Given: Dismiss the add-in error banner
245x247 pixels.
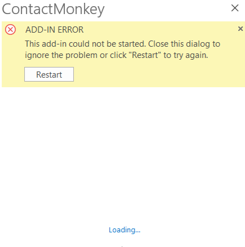Looking at the screenshot, I should pos(240,29).
